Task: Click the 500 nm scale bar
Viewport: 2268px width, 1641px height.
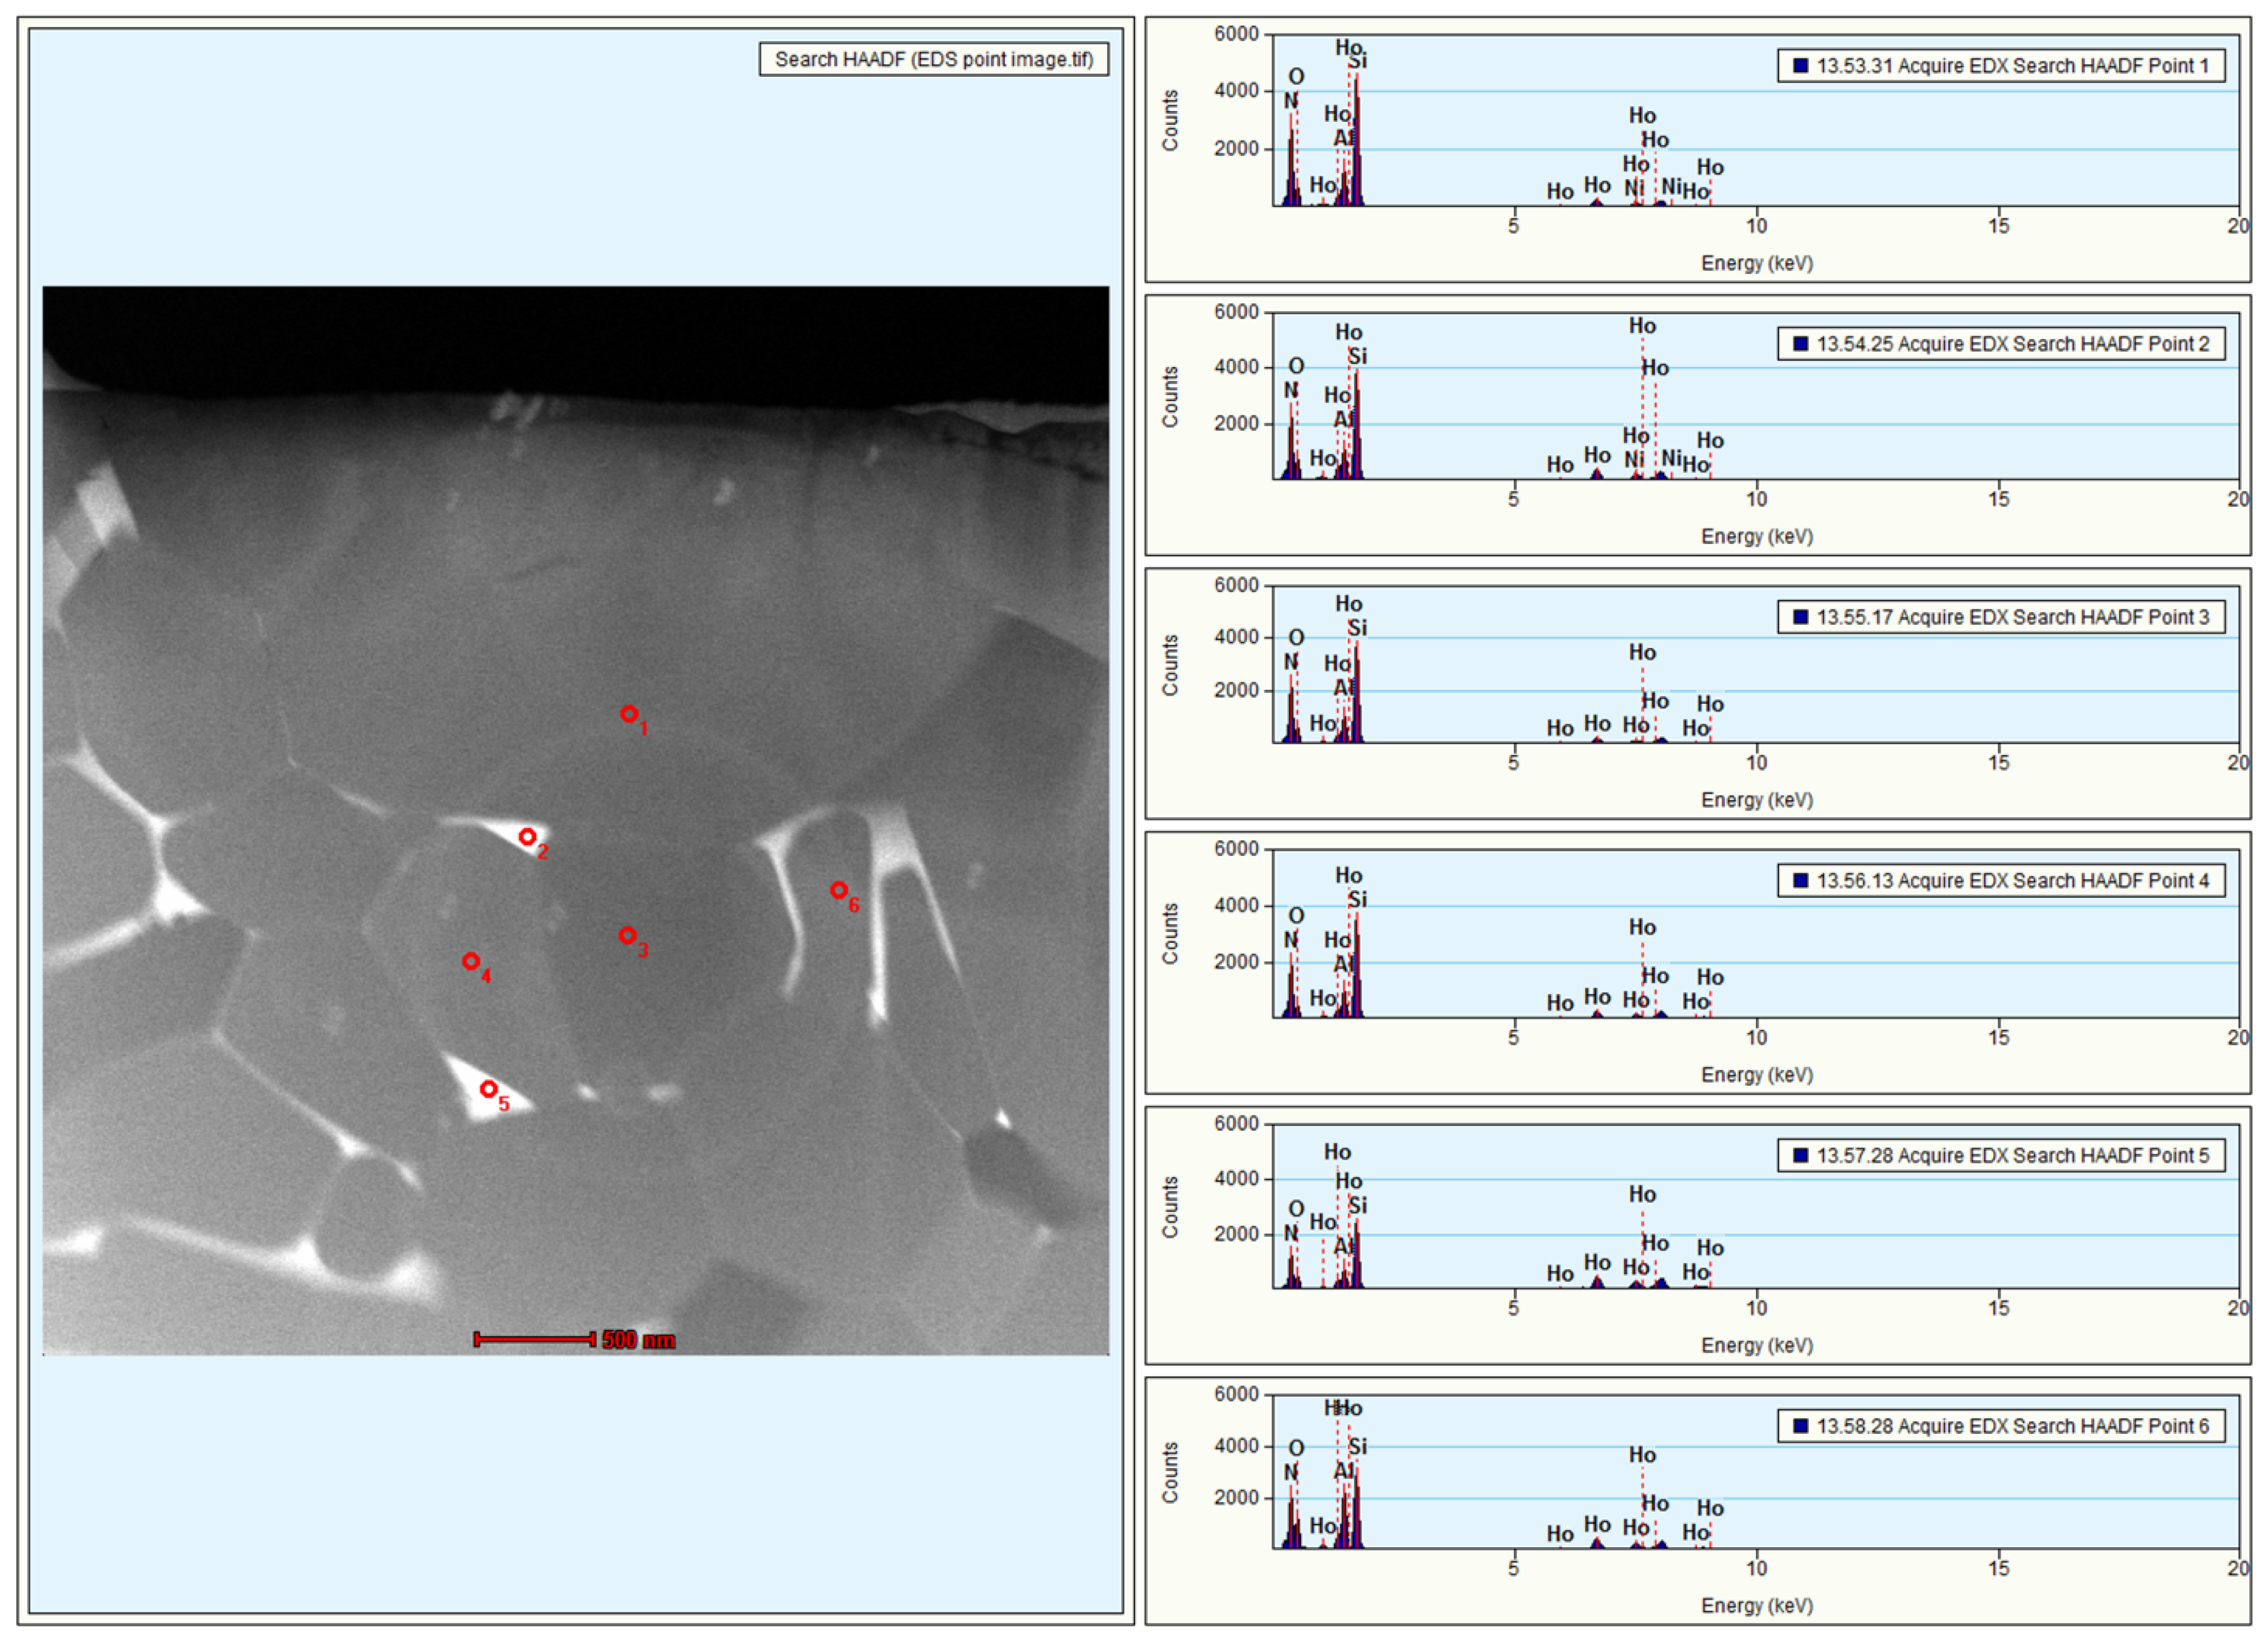Action: pos(535,1339)
